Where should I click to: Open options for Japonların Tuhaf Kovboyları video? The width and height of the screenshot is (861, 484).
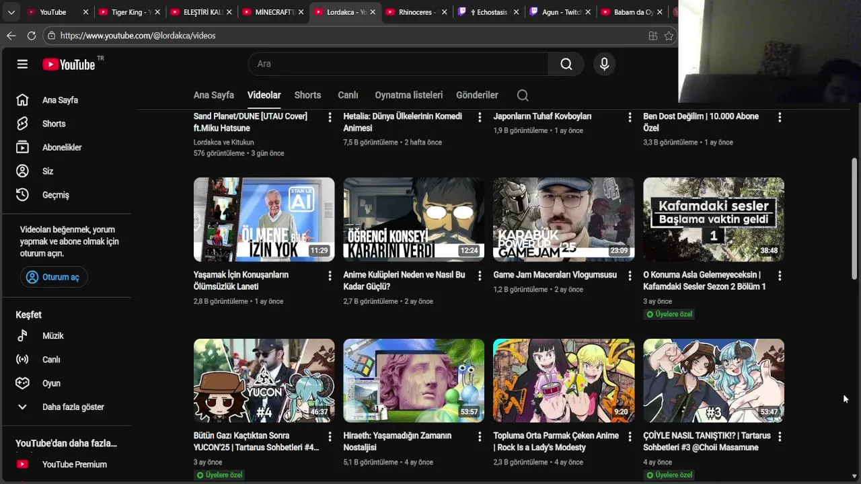[x=630, y=117]
